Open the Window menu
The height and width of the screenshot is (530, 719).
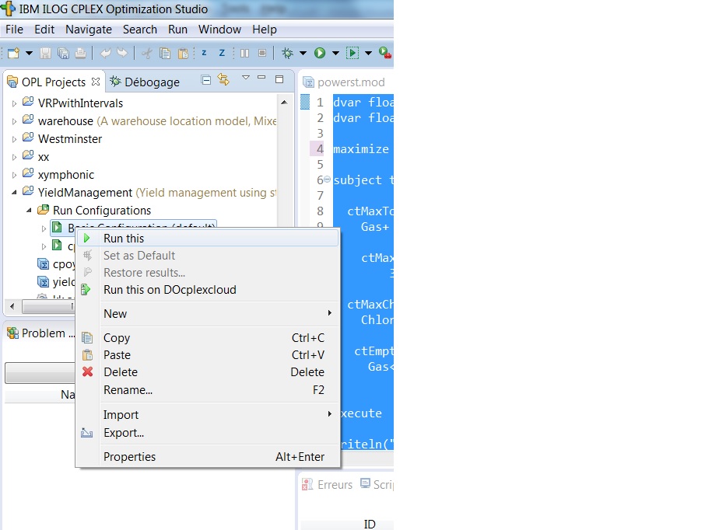point(219,30)
